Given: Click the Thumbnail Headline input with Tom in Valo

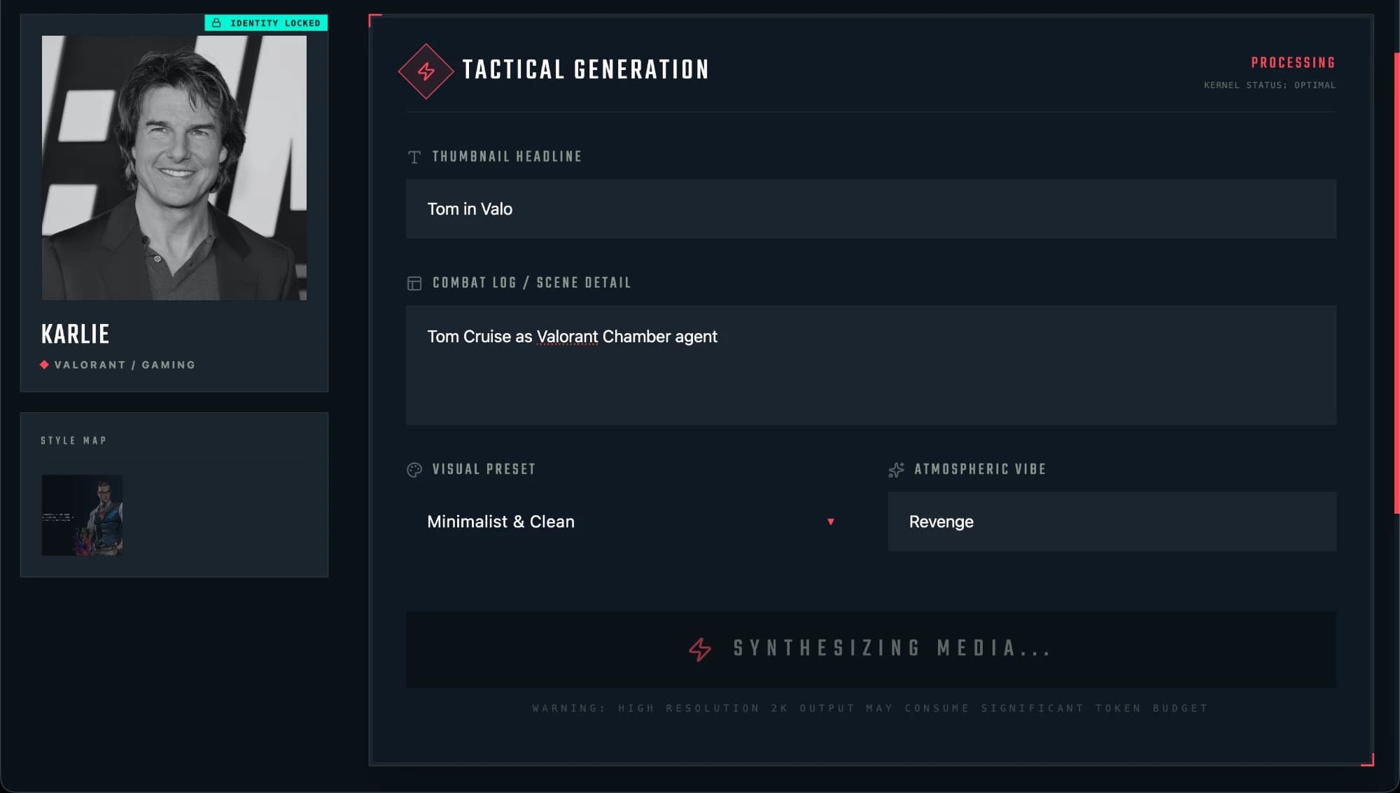Looking at the screenshot, I should (x=871, y=209).
